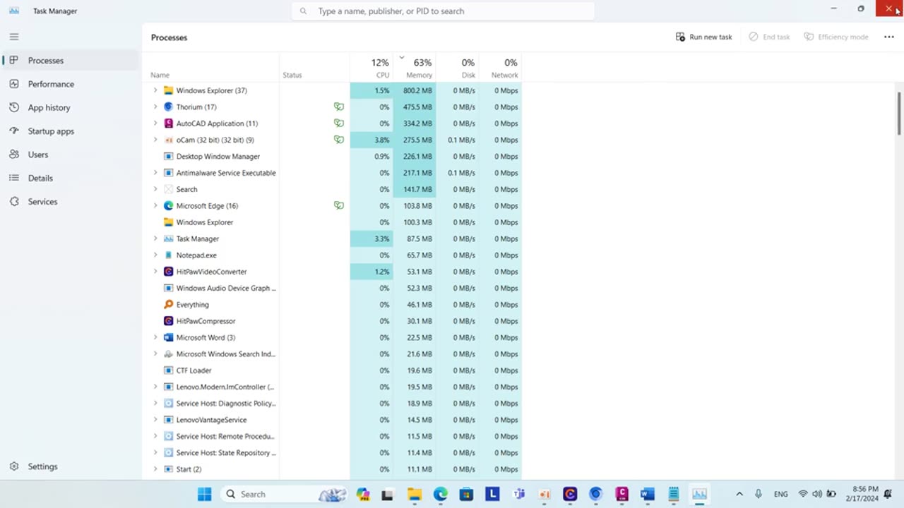Expand the Antimalware Service Executable row
The width and height of the screenshot is (904, 508).
tap(155, 173)
